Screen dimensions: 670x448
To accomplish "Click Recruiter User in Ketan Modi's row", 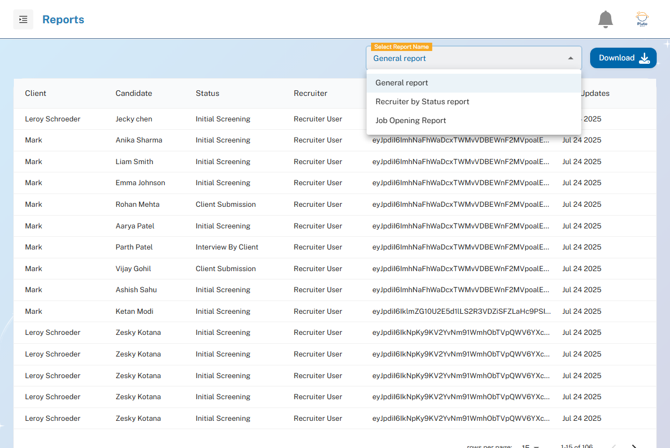I will [x=318, y=311].
